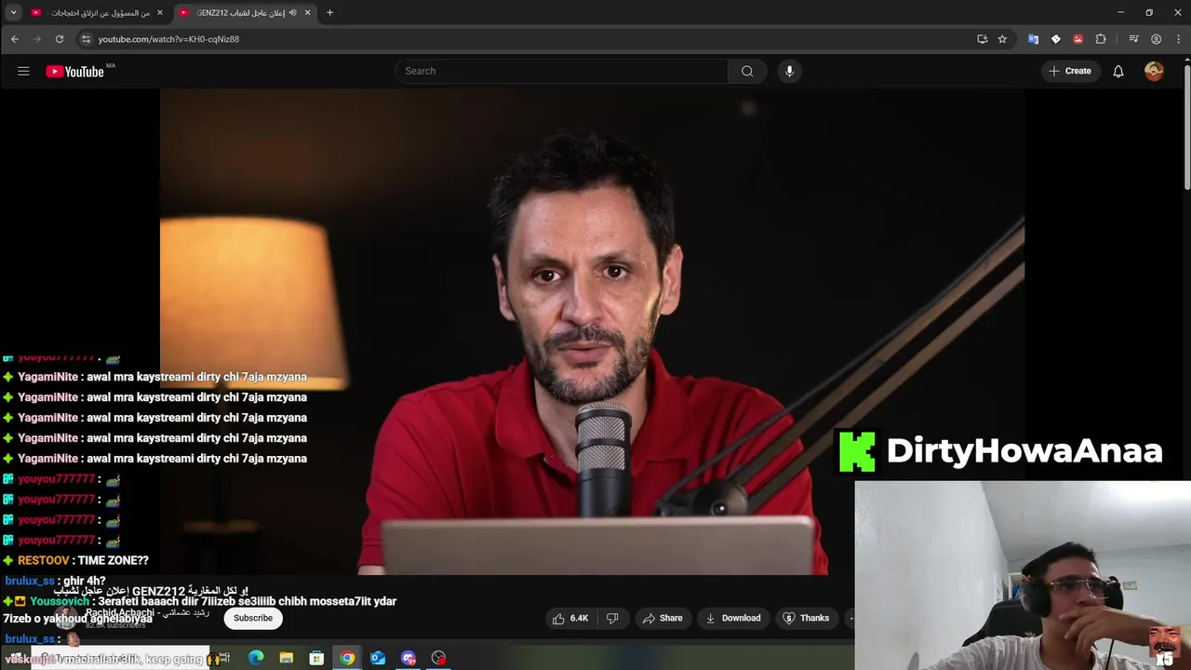The width and height of the screenshot is (1191, 670).
Task: Open the Create menu
Action: click(x=1070, y=71)
